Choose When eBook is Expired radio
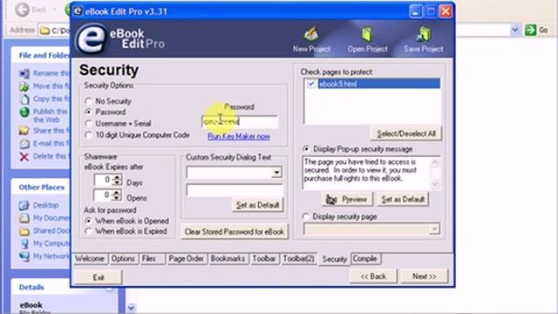This screenshot has width=558, height=314. point(89,231)
